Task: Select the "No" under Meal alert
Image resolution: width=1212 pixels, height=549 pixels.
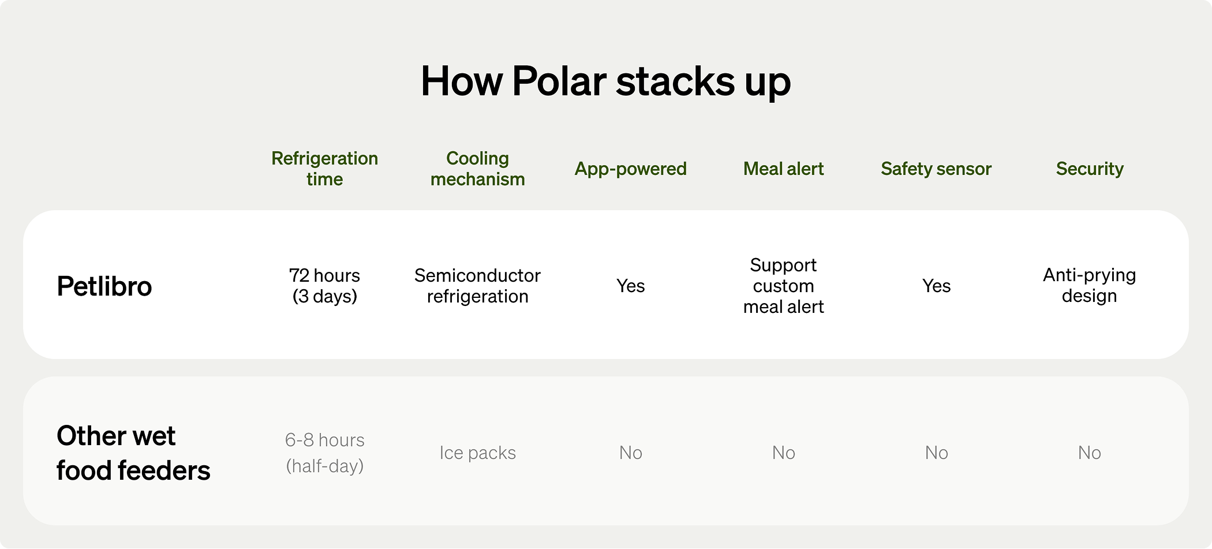Action: click(x=783, y=453)
